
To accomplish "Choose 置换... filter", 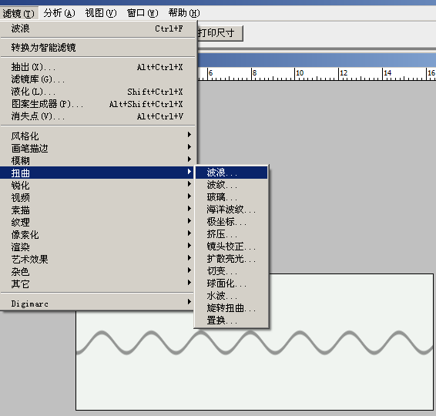I will pos(231,320).
